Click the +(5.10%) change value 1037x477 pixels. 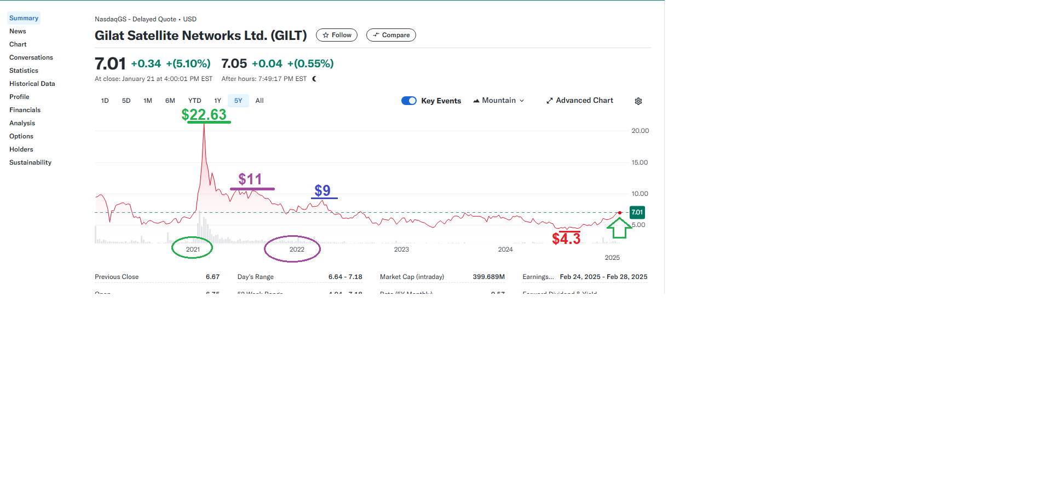[188, 63]
